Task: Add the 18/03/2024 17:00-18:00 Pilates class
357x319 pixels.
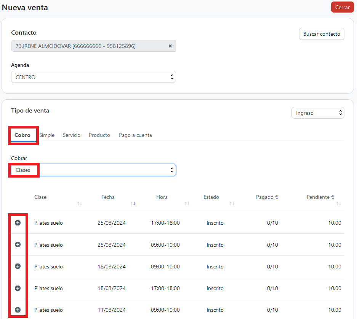Action: coord(18,288)
